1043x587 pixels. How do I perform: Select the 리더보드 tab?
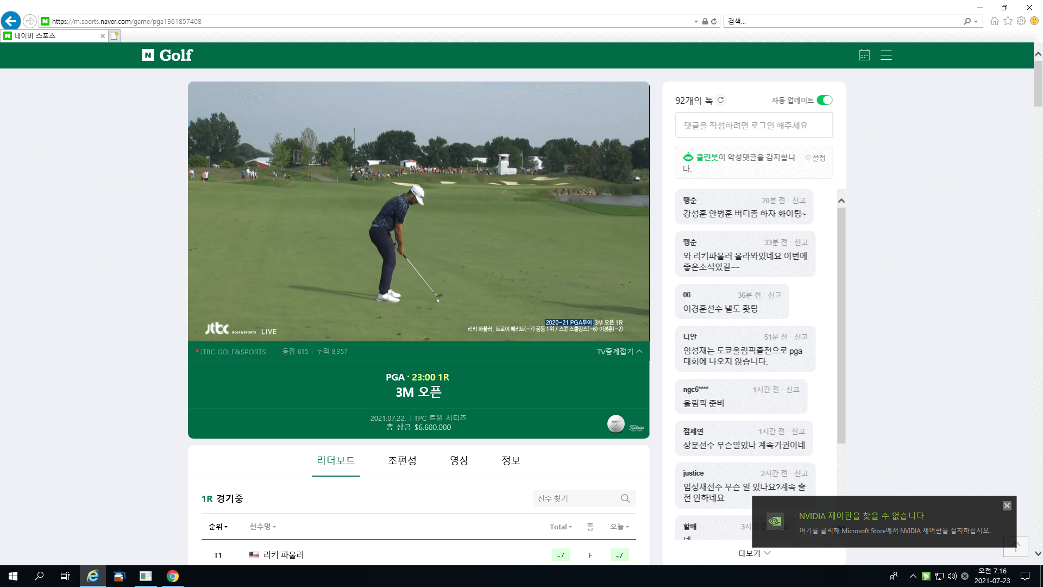(x=336, y=460)
